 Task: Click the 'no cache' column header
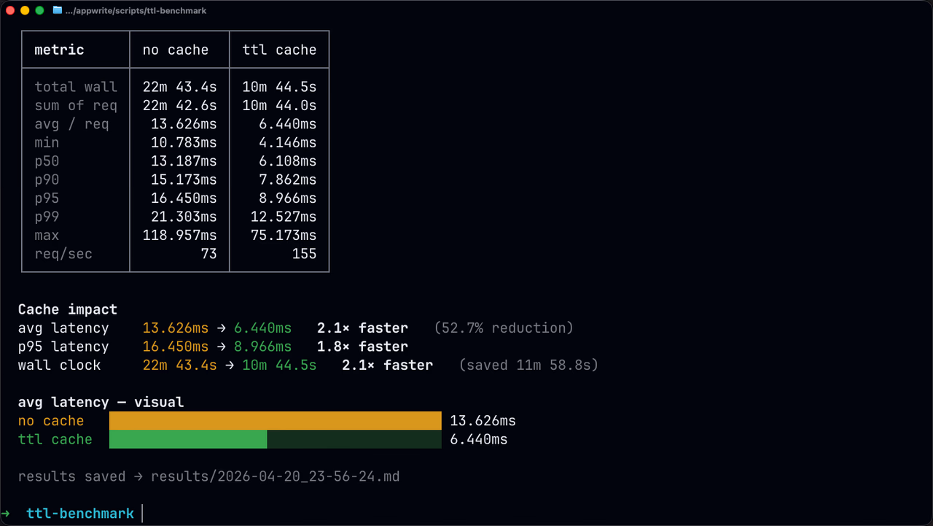click(x=176, y=50)
